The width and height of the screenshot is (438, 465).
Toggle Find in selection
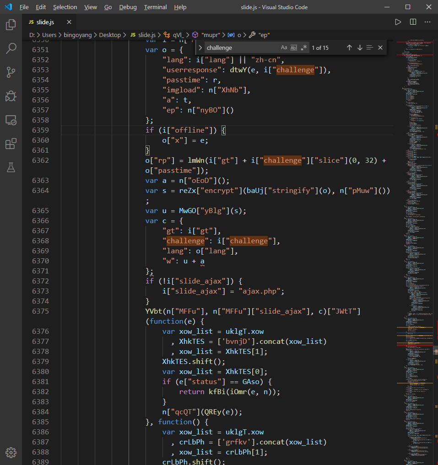370,48
